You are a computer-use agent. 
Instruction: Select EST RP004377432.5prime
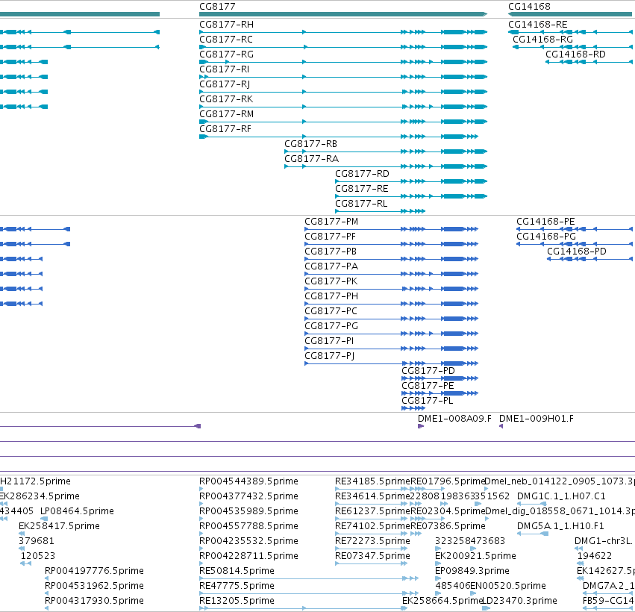[248, 496]
